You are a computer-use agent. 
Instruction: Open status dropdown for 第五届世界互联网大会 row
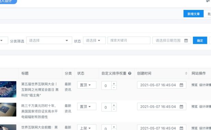pyautogui.click(x=87, y=85)
